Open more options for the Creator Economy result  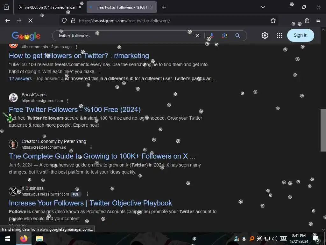[x=91, y=147]
